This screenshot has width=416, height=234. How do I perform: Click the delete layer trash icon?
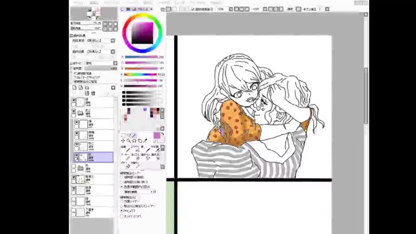click(93, 93)
